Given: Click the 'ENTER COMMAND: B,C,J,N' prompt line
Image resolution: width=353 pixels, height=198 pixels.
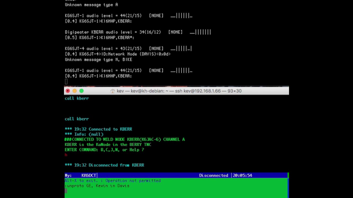Looking at the screenshot, I should [104, 150].
